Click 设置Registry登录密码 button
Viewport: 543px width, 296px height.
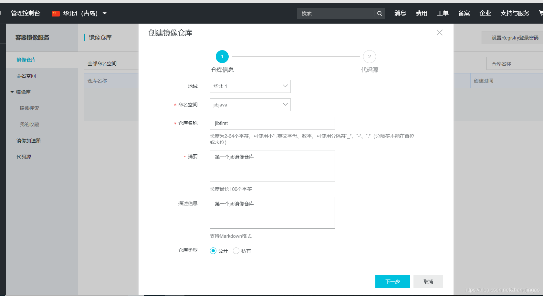point(512,38)
